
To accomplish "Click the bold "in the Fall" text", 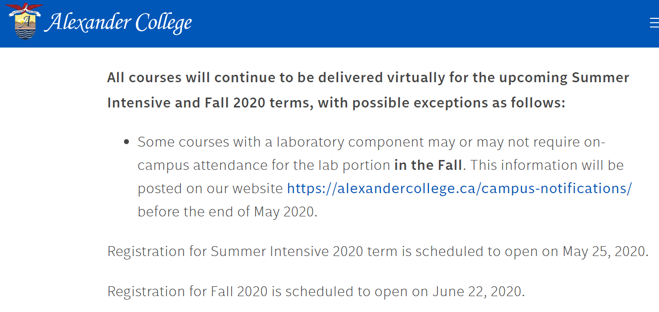I will coord(428,165).
